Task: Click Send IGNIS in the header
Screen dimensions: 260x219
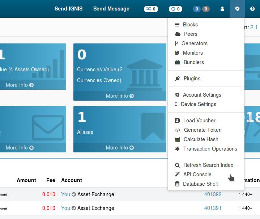Action: 68,9
